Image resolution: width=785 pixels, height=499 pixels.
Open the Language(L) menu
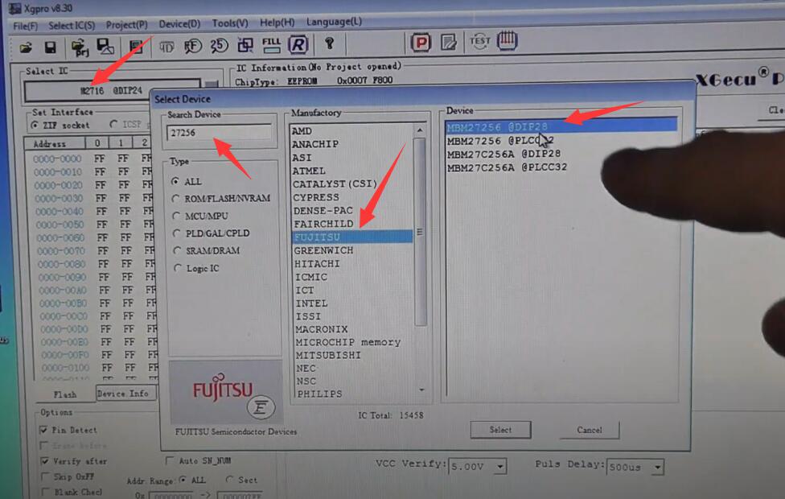point(334,22)
